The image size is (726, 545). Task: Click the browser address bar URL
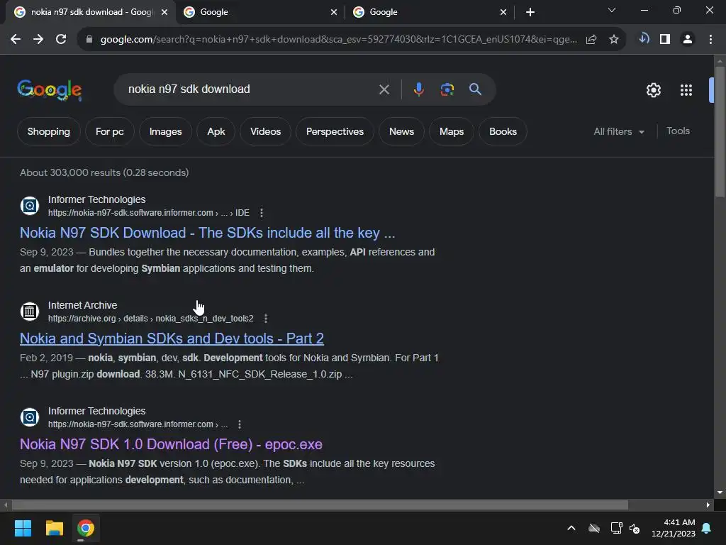tap(338, 40)
